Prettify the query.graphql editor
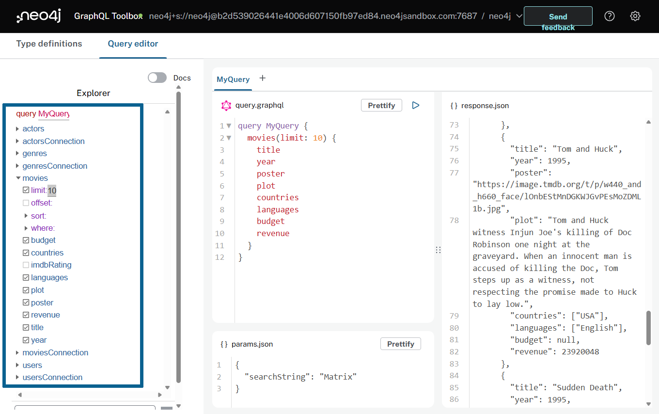Image resolution: width=659 pixels, height=414 pixels. 381,105
